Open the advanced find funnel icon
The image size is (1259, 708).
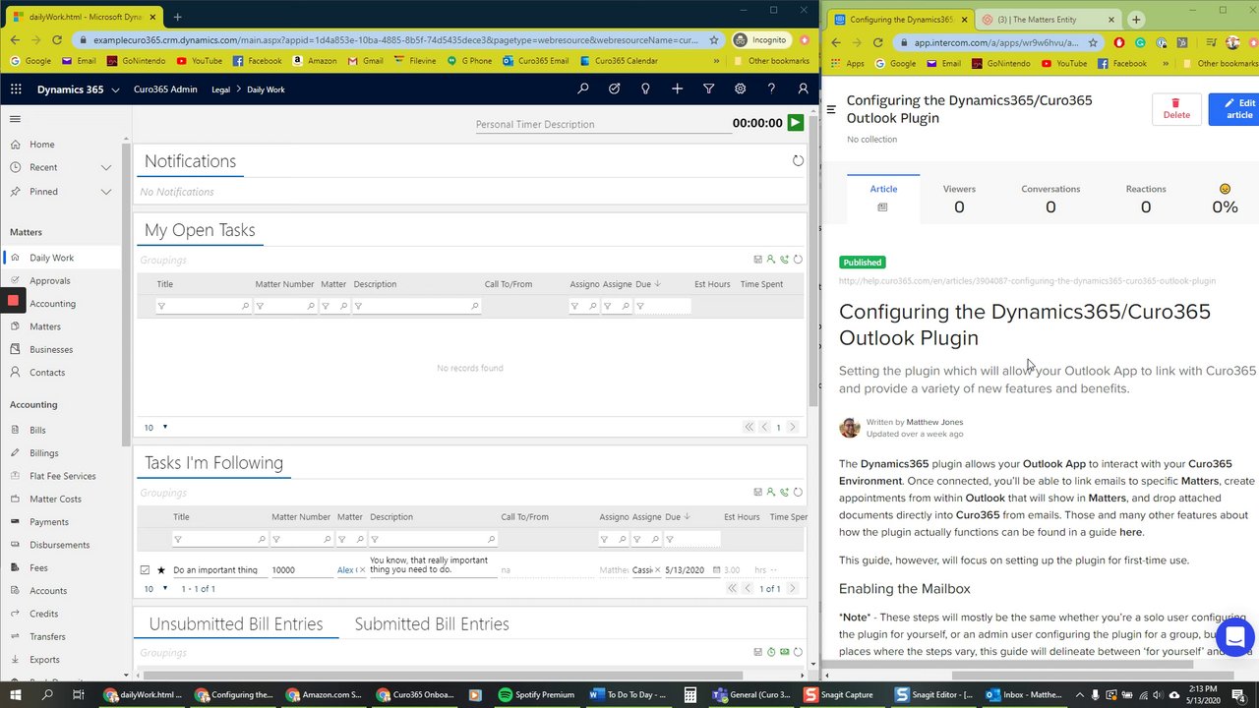pyautogui.click(x=708, y=88)
